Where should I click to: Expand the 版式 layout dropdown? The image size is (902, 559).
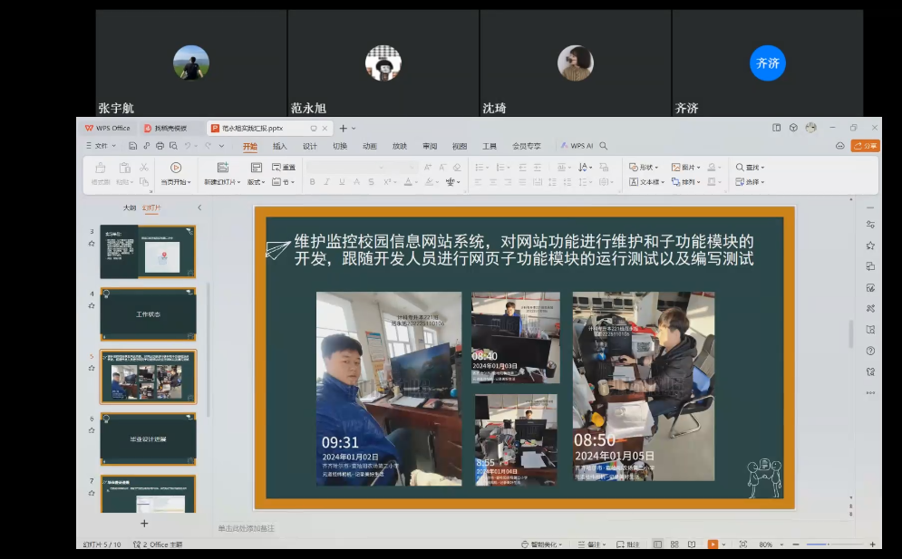pos(257,182)
